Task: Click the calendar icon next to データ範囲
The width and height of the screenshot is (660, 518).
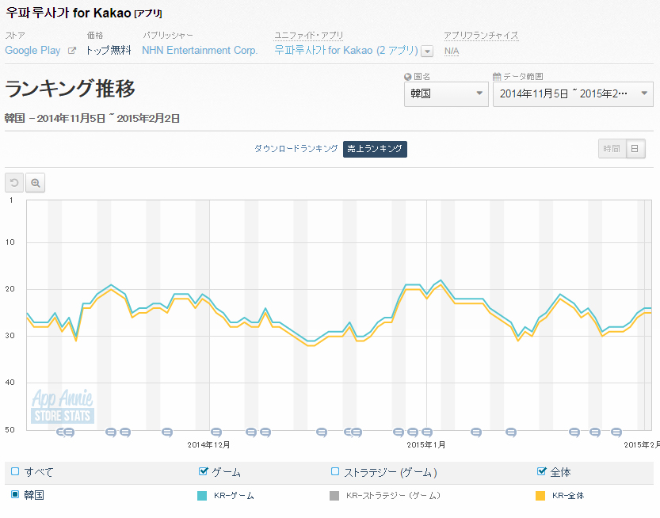Action: (497, 77)
